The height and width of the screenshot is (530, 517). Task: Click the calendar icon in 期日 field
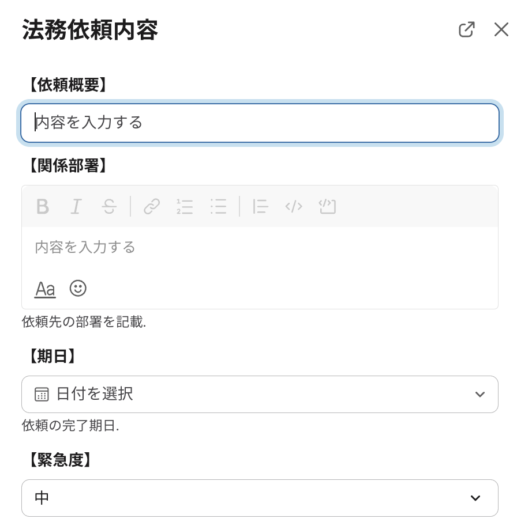point(42,395)
